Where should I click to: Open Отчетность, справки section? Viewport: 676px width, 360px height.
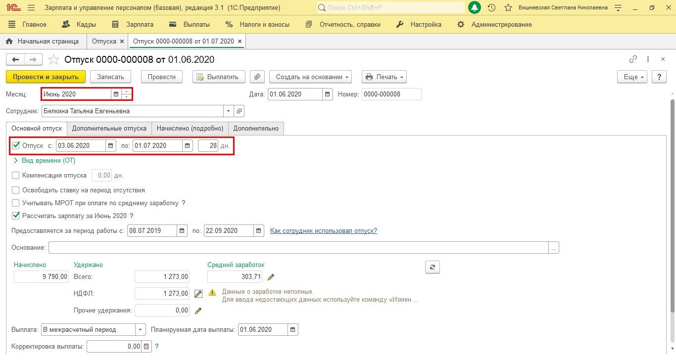(343, 24)
